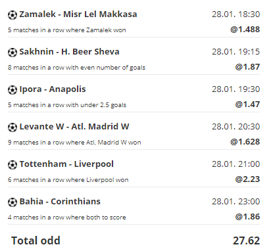
Task: Open the Zamalek - Misr Lel Makkasa match
Action: [78, 14]
